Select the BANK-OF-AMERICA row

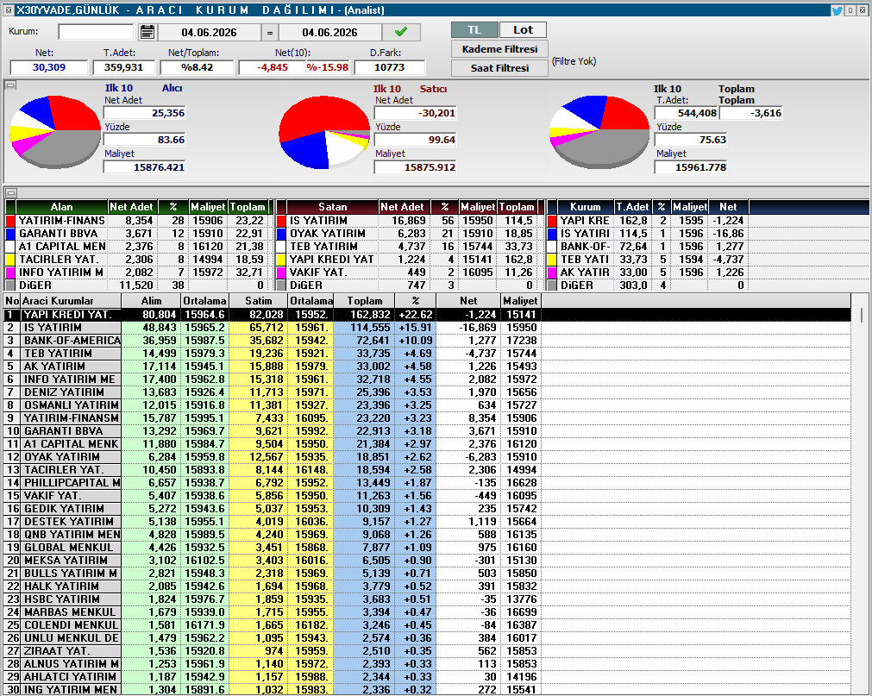[427, 340]
